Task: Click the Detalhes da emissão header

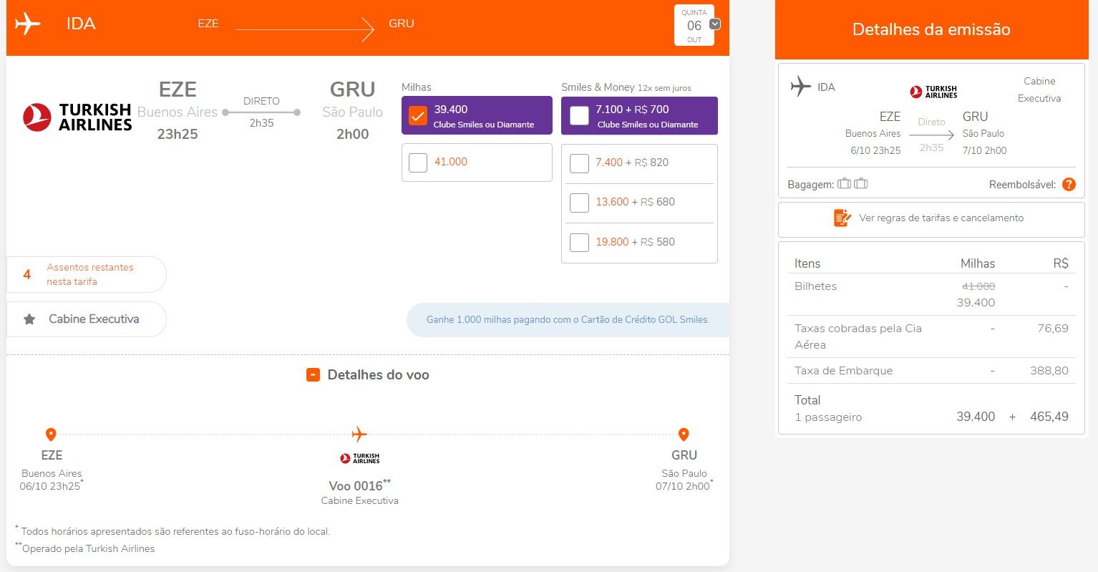Action: [x=931, y=29]
